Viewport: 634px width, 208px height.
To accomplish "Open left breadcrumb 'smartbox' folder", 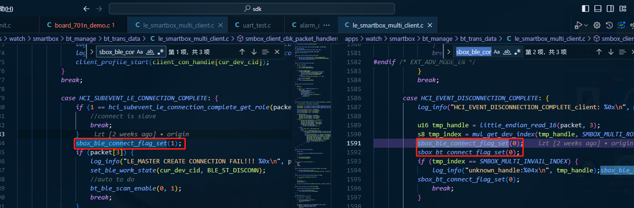I will point(47,39).
